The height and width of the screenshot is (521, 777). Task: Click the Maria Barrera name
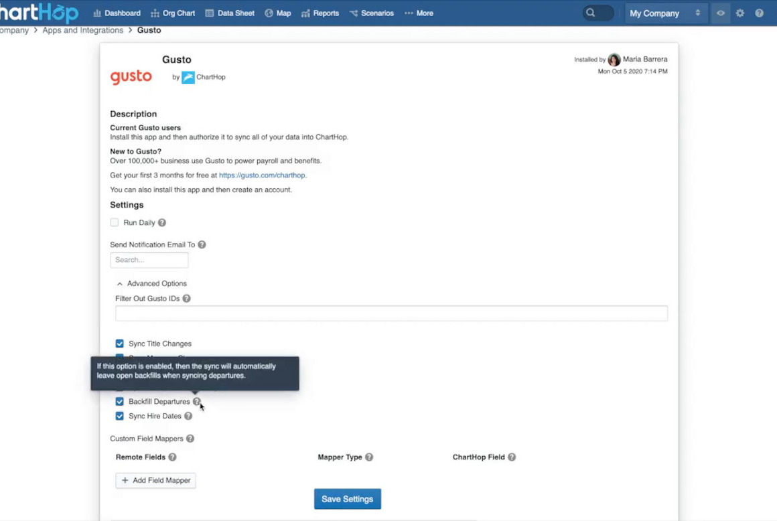645,59
